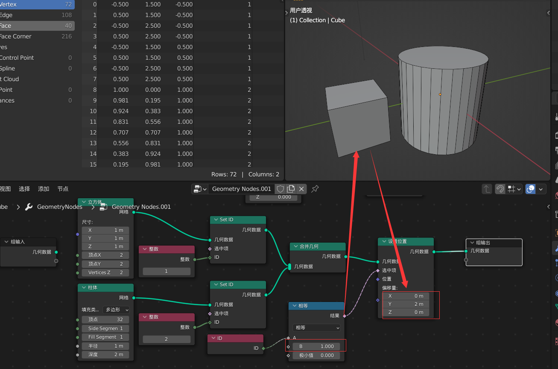Collapse the lower Set ID node

click(x=216, y=284)
